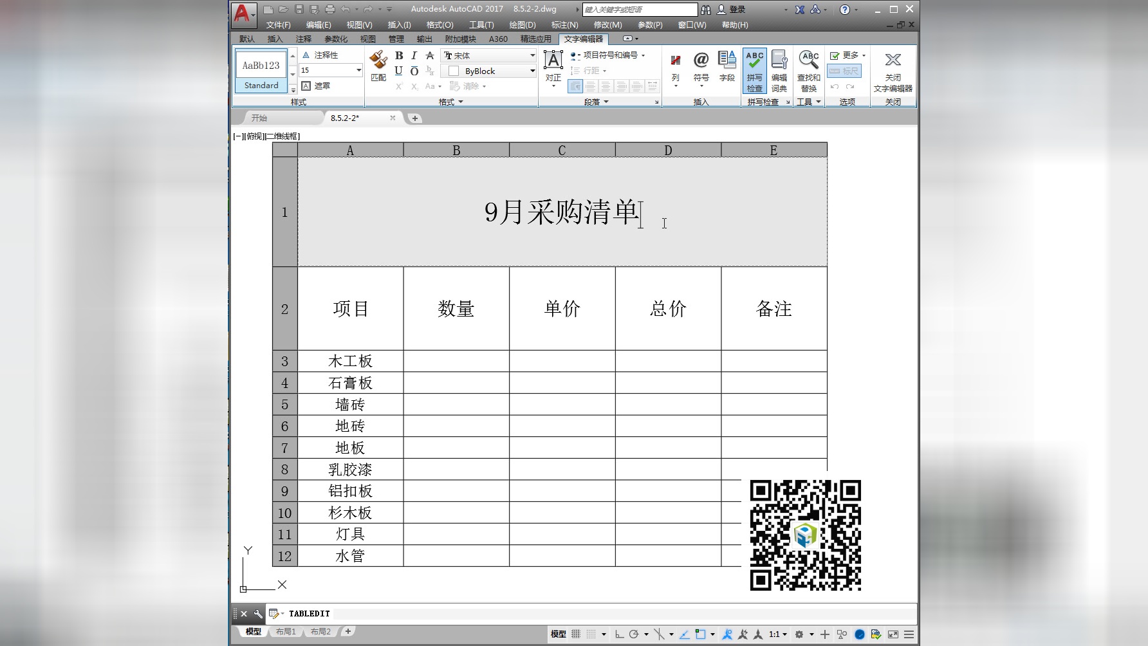Image resolution: width=1148 pixels, height=646 pixels.
Task: Open the 格式(O) menu
Action: [x=440, y=25]
